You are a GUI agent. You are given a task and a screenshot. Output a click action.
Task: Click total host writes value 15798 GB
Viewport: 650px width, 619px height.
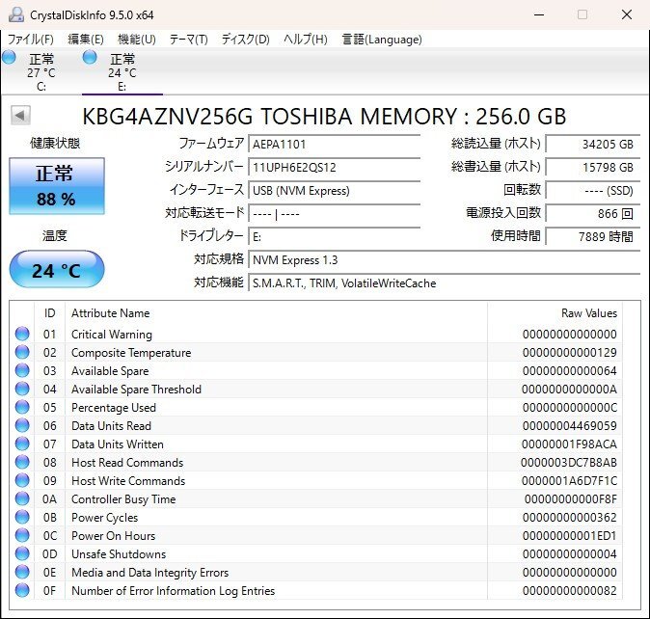click(593, 168)
